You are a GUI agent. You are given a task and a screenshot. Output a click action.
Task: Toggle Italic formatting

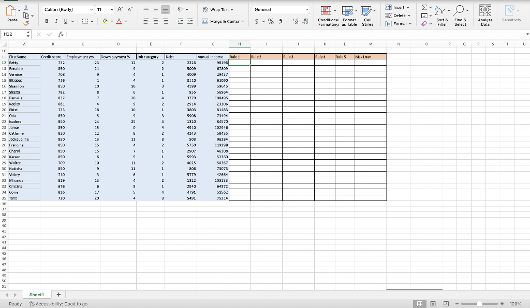[x=56, y=21]
